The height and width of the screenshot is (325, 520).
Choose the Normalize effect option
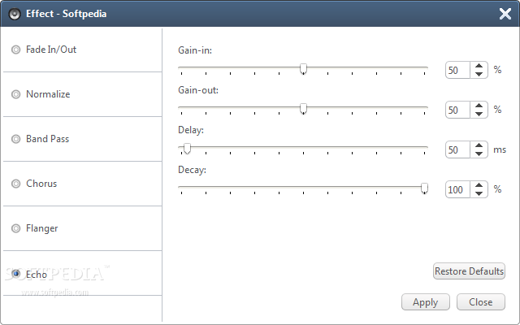pyautogui.click(x=15, y=94)
